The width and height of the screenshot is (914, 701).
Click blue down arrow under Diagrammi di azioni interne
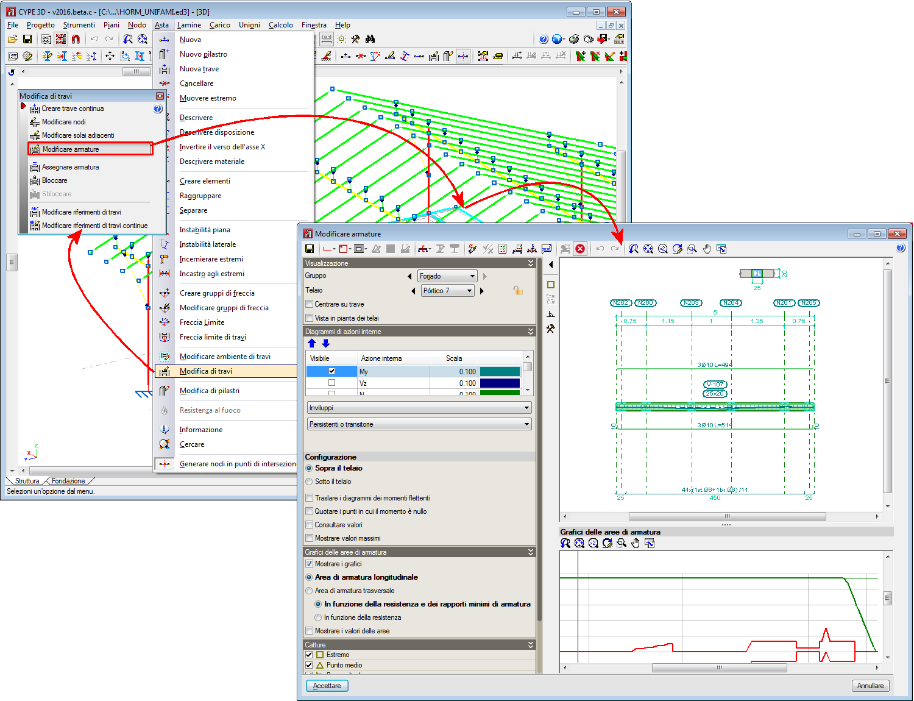[x=325, y=343]
